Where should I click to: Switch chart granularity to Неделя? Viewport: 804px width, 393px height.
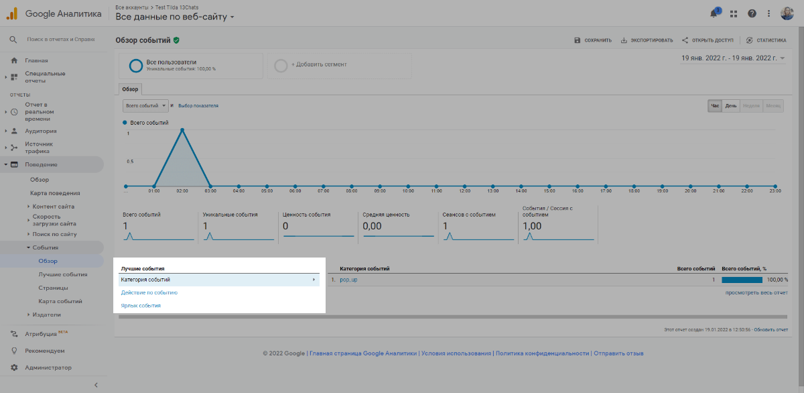(751, 106)
